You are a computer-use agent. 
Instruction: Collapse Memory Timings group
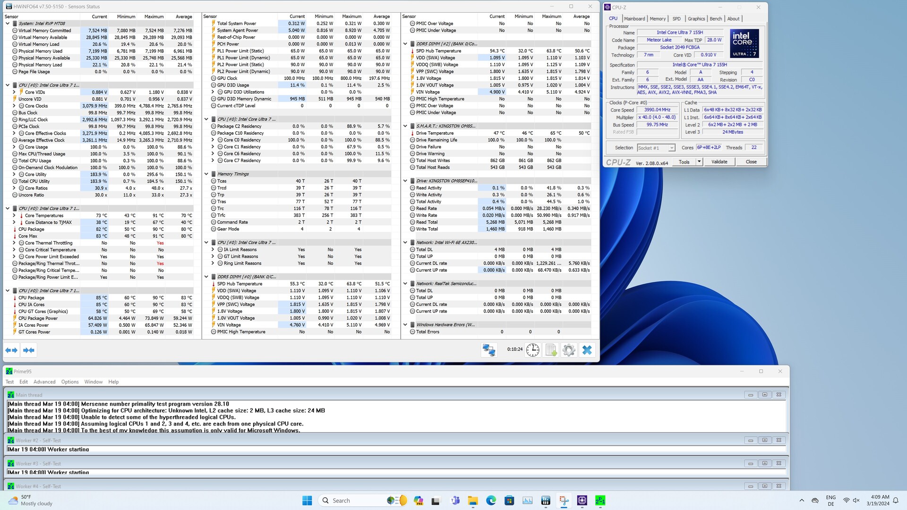click(x=206, y=174)
